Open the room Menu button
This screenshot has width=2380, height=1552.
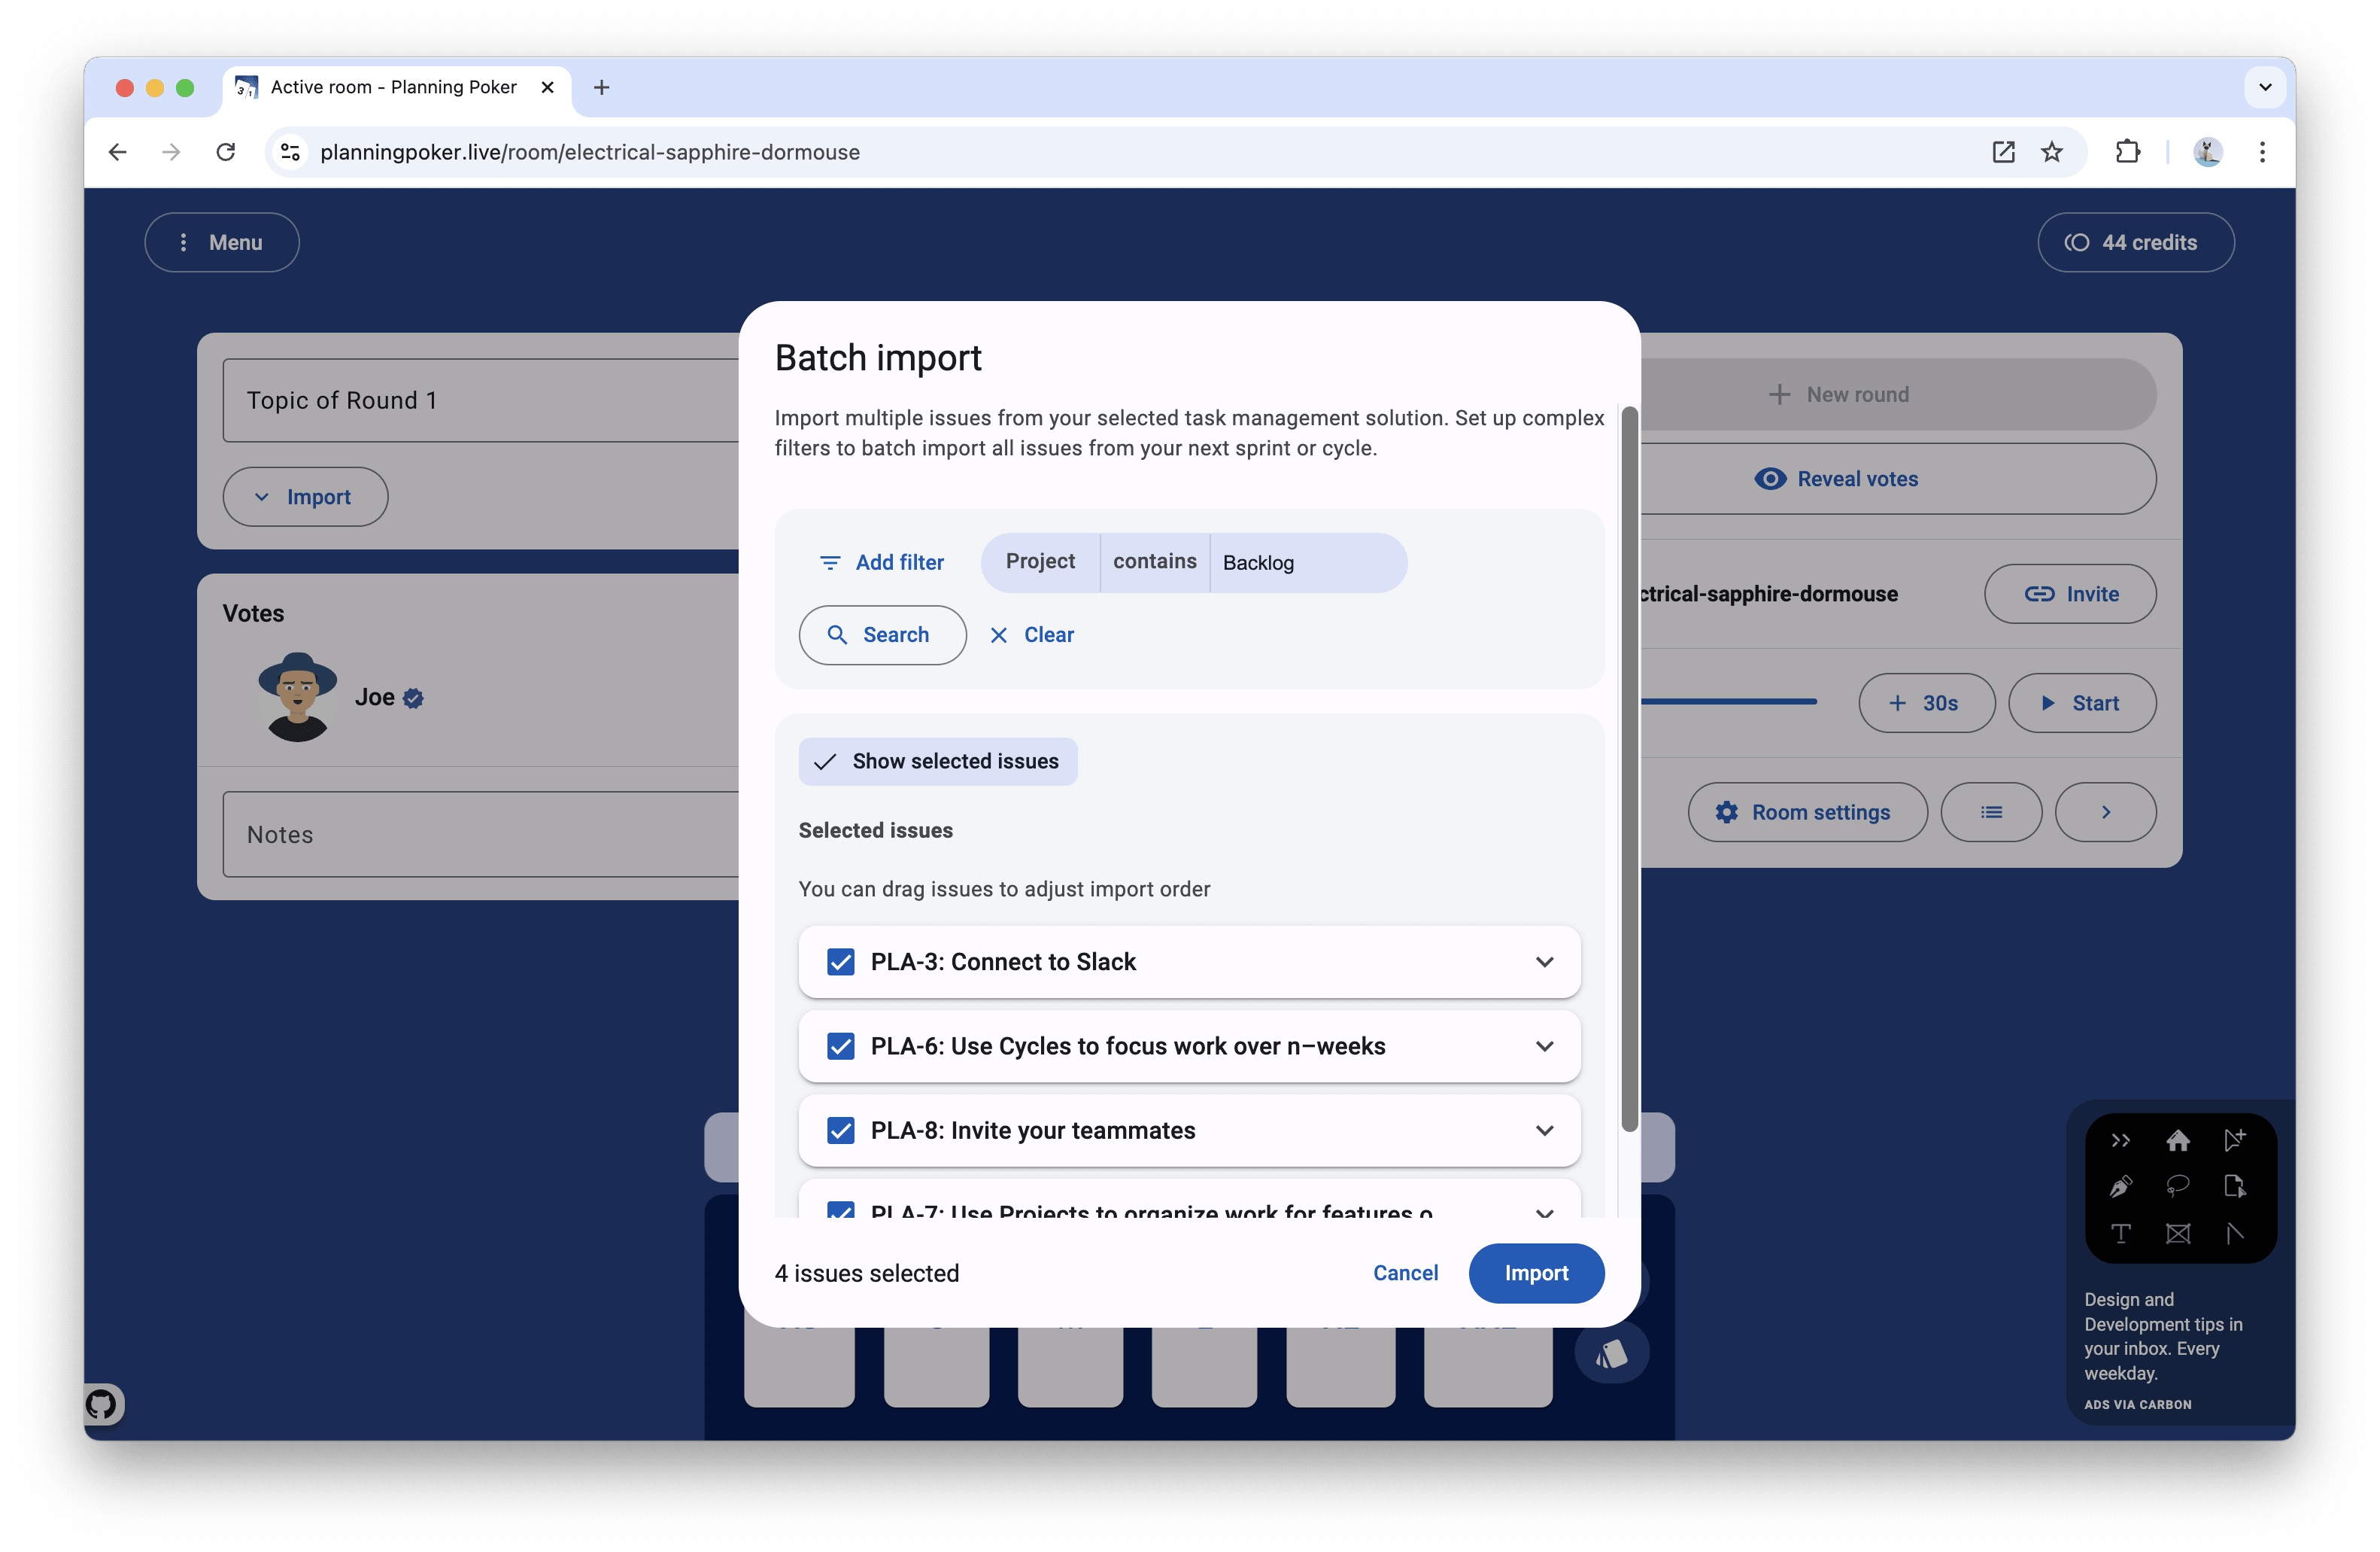222,242
